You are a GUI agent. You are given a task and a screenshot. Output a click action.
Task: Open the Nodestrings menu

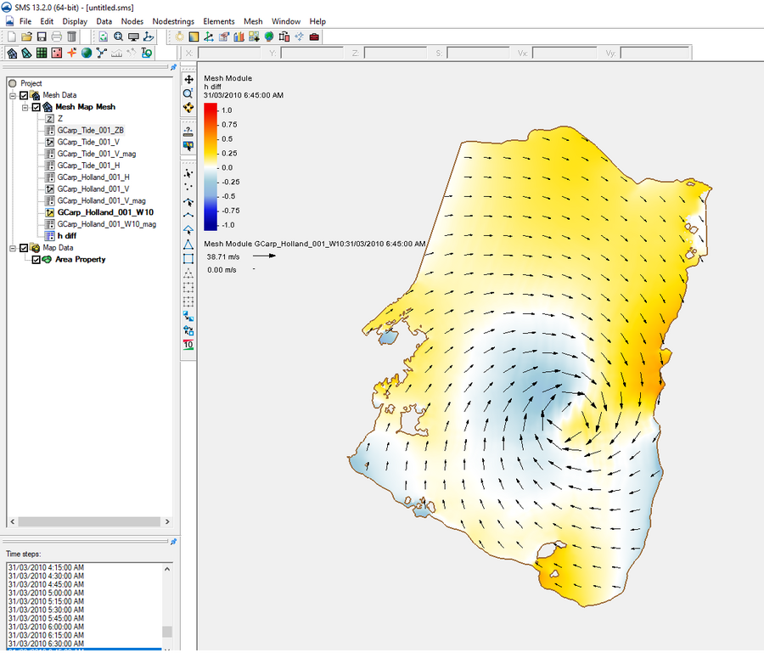(x=172, y=21)
